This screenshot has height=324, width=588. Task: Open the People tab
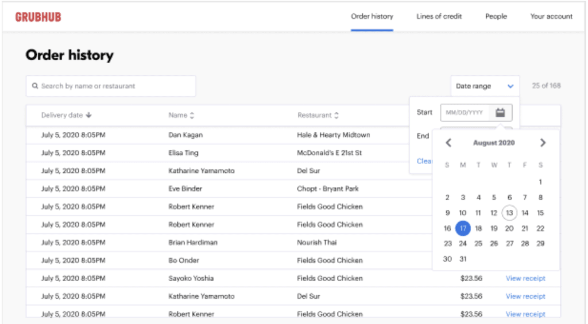pyautogui.click(x=496, y=17)
